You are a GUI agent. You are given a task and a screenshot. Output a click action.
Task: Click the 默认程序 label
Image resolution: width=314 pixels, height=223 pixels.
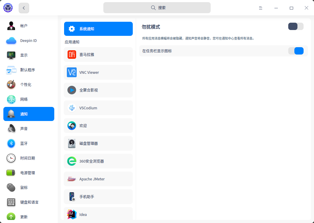coord(28,70)
